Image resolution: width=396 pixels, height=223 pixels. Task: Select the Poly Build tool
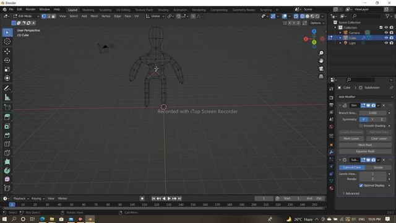(7, 162)
